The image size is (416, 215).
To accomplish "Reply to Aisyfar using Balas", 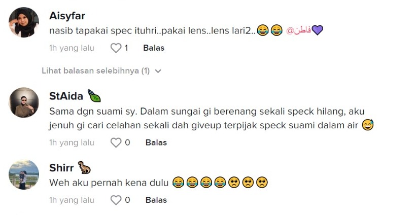I will 154,48.
